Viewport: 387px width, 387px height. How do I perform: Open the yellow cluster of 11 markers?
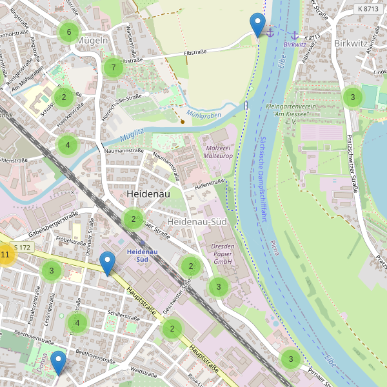pos(5,255)
